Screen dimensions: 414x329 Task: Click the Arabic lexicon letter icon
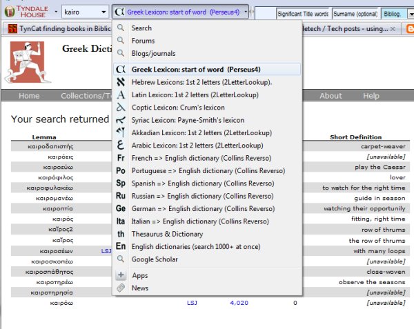[x=120, y=145]
